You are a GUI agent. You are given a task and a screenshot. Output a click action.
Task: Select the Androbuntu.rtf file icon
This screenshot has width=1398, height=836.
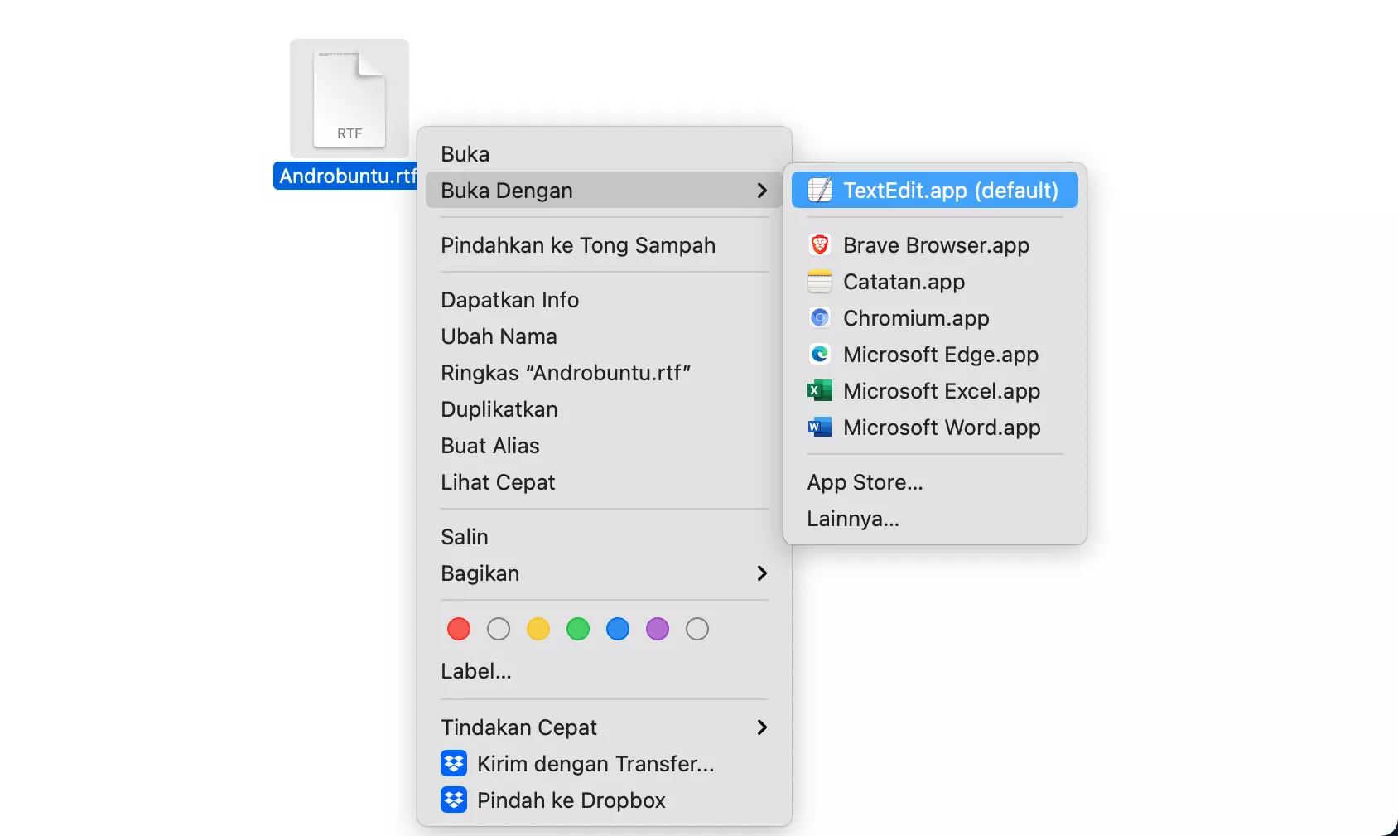pyautogui.click(x=349, y=97)
